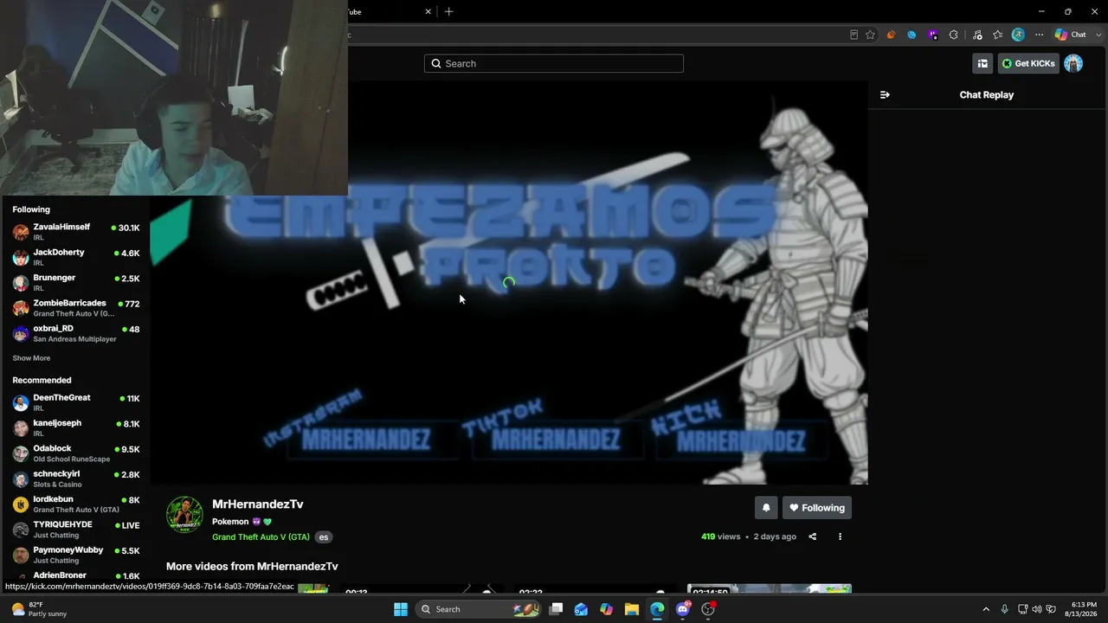This screenshot has width=1108, height=623.
Task: Open the Kick profile avatar menu
Action: click(1073, 63)
